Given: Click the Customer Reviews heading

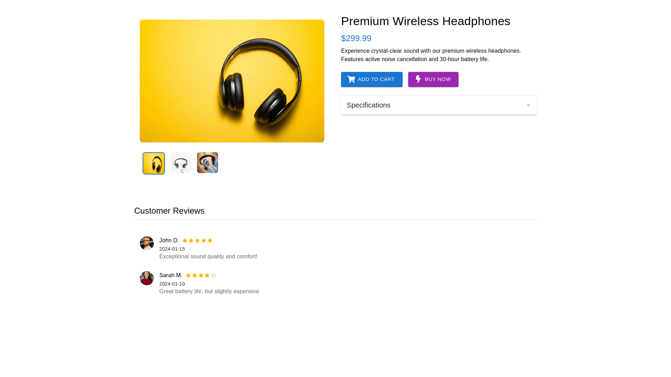Looking at the screenshot, I should pyautogui.click(x=169, y=211).
